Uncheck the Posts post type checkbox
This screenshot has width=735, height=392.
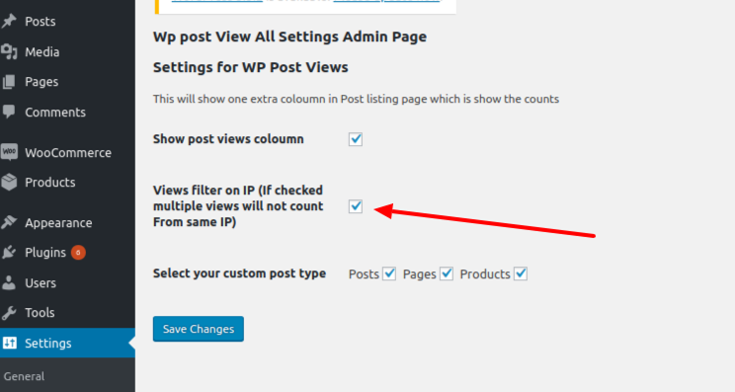(x=389, y=274)
